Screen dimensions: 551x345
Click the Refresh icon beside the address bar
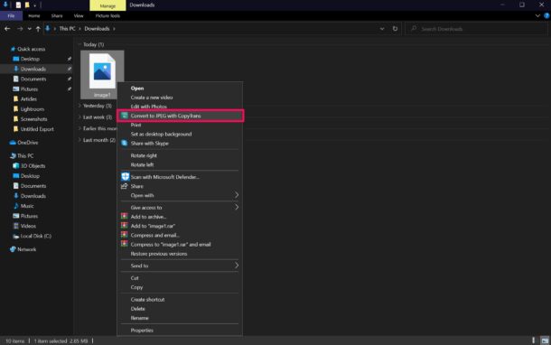[395, 29]
